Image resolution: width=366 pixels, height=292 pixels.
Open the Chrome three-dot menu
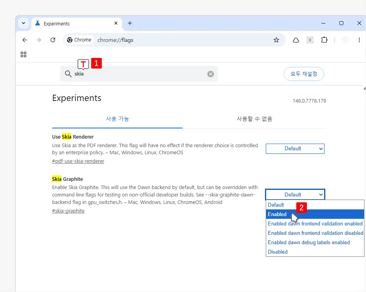pyautogui.click(x=359, y=40)
